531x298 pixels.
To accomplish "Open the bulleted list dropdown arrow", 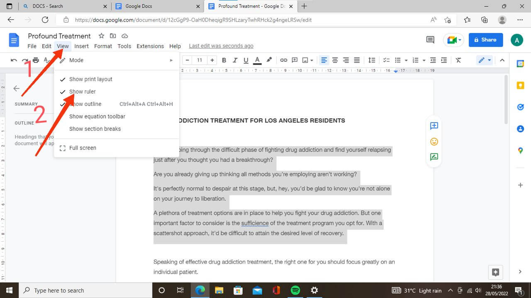I will point(406,60).
